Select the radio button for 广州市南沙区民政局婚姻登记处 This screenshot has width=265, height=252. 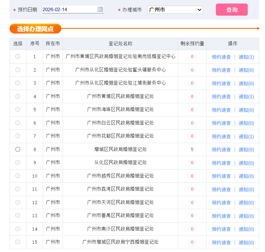pyautogui.click(x=18, y=229)
